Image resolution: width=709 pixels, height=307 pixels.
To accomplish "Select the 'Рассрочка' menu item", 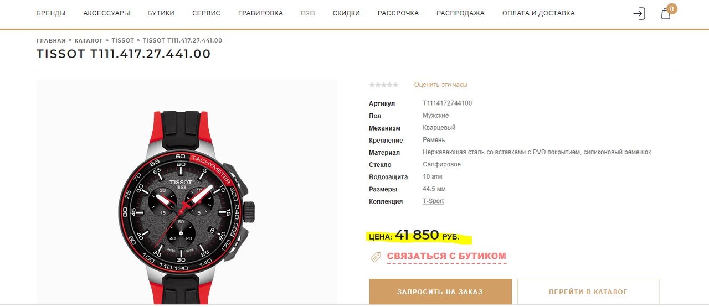I will (x=398, y=13).
